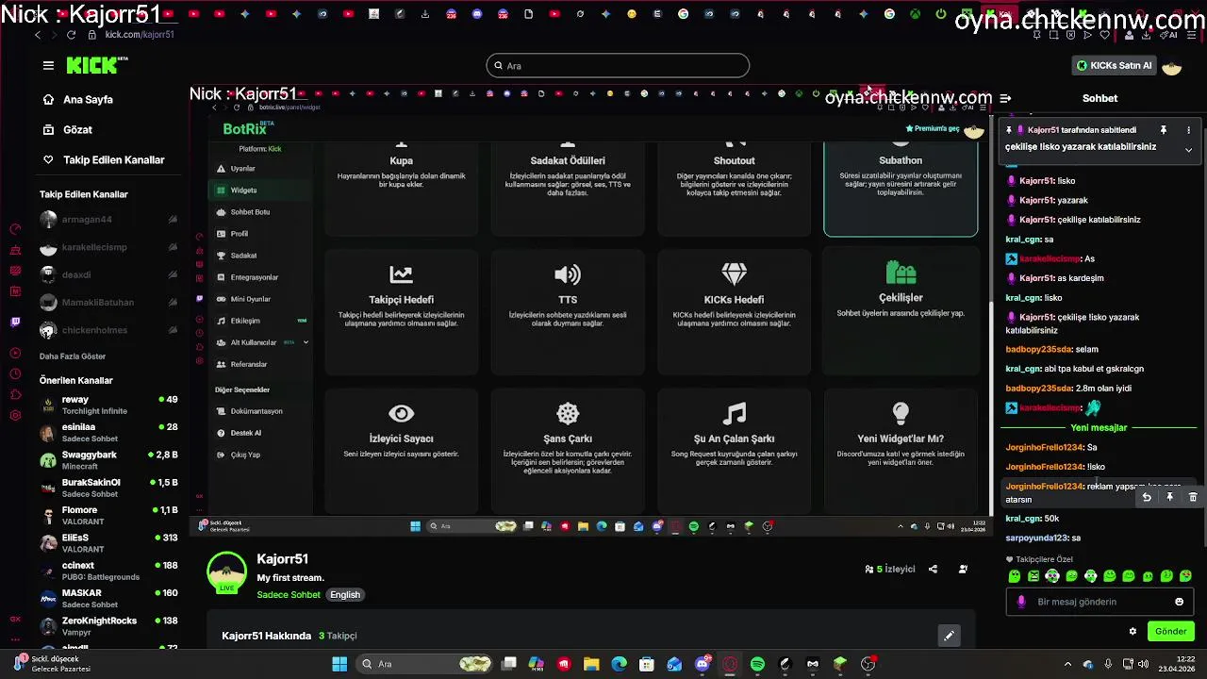Viewport: 1207px width, 679px height.
Task: Open the Windows Start menu
Action: [339, 664]
